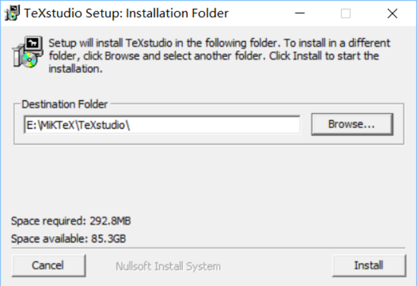Click the monitor in the installer graphic
The width and height of the screenshot is (417, 286).
(34, 45)
